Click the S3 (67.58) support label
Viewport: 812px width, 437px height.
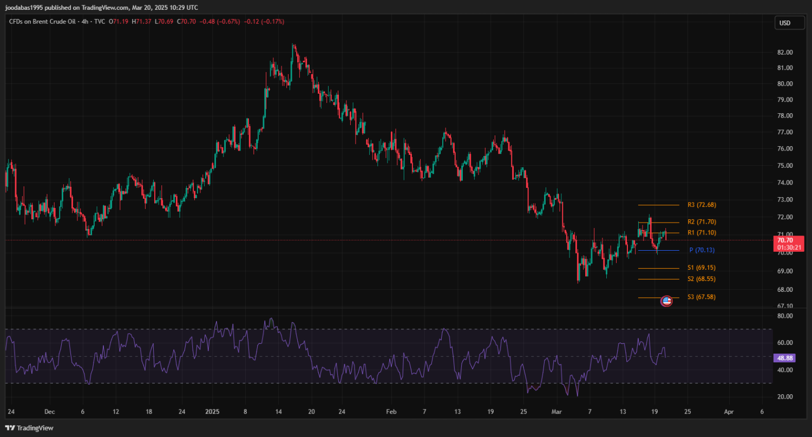click(702, 297)
